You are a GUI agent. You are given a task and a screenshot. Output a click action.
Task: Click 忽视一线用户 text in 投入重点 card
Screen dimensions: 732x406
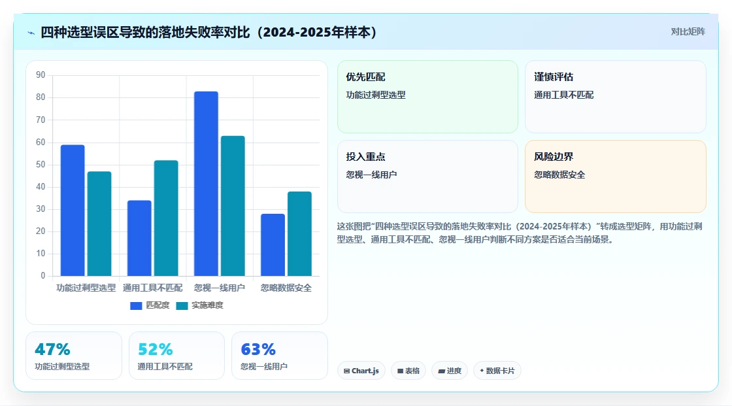pyautogui.click(x=371, y=175)
